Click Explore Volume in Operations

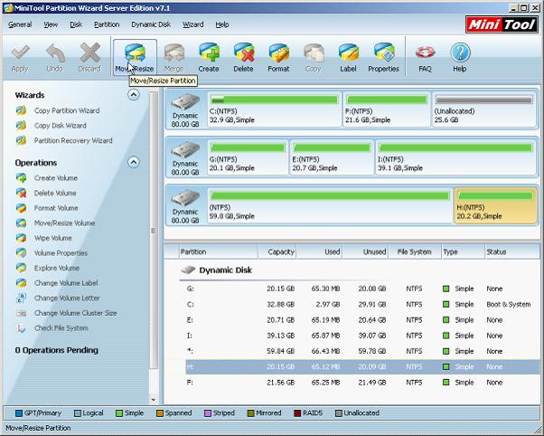tap(57, 268)
